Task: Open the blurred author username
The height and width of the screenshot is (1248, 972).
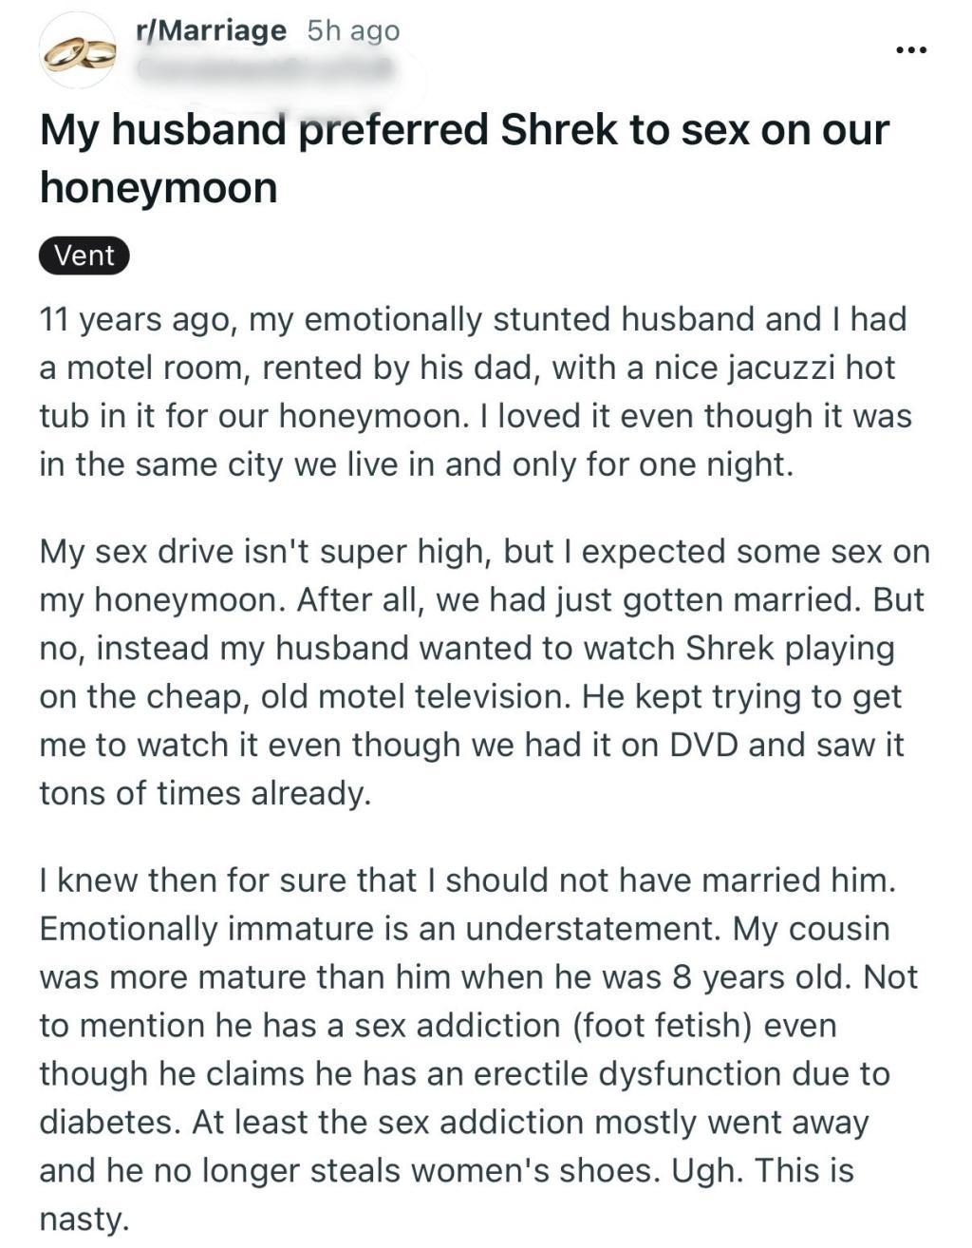Action: tap(266, 68)
